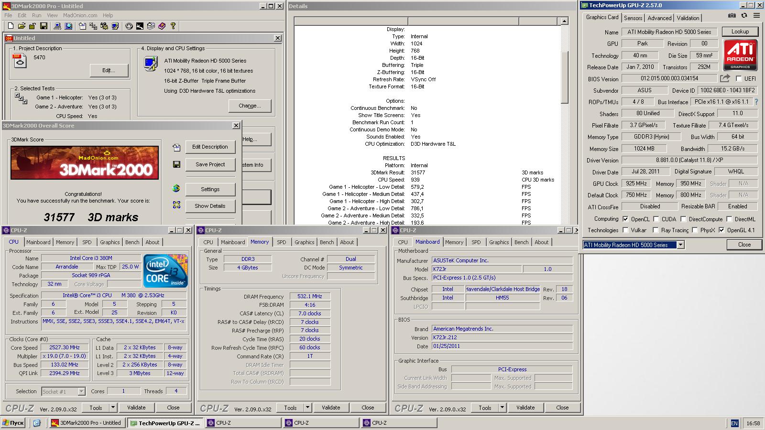Open the Пуск start button

tap(13, 423)
